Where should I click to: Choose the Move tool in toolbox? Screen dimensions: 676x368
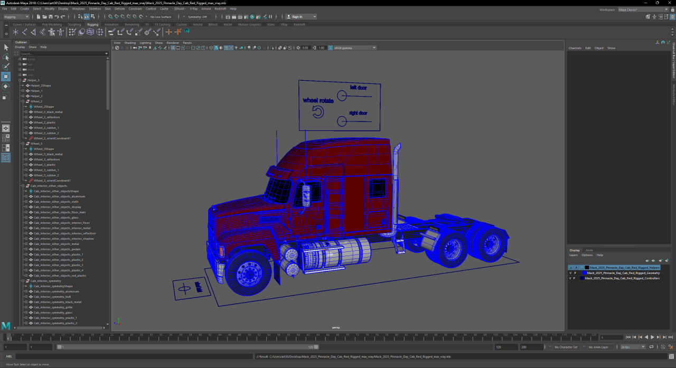coord(6,77)
